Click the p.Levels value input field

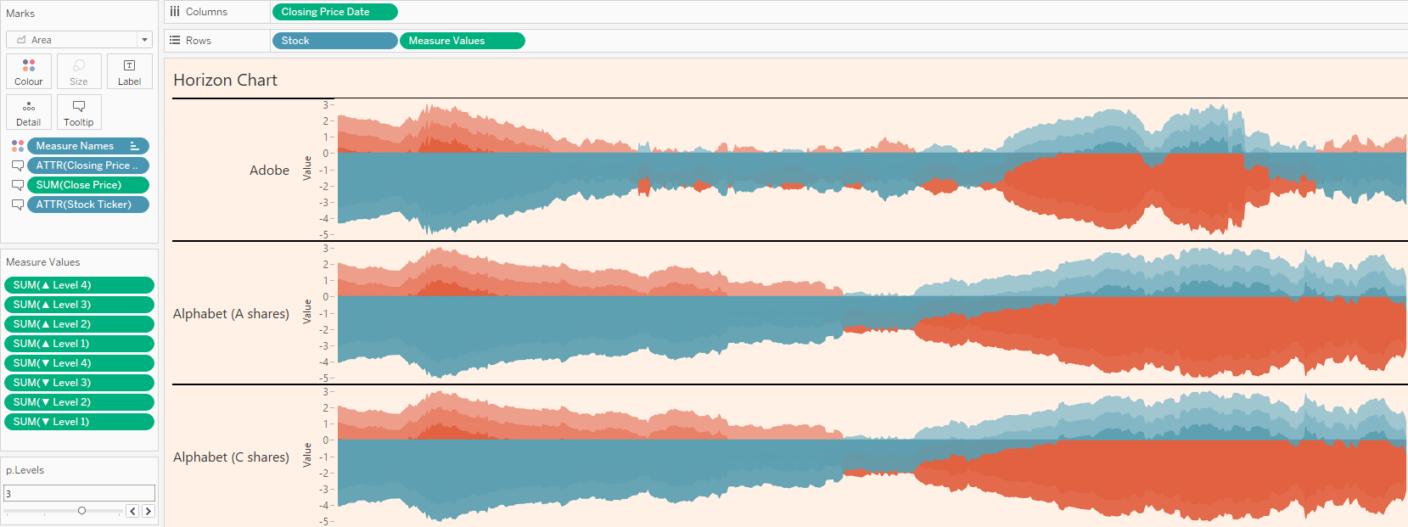(x=79, y=493)
